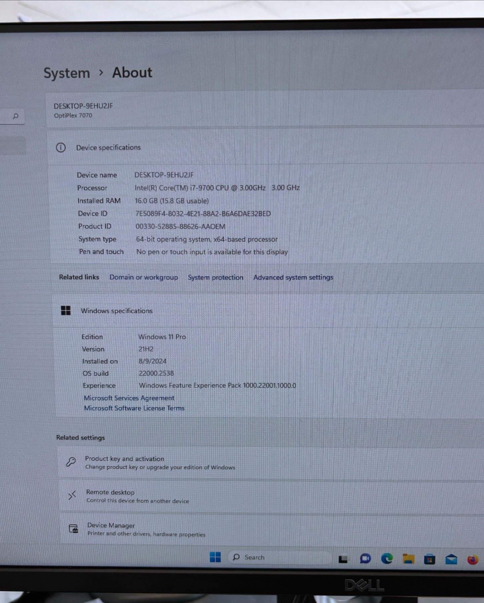Click the OptiPlex 7070 model text
Image resolution: width=484 pixels, height=603 pixels.
click(73, 115)
